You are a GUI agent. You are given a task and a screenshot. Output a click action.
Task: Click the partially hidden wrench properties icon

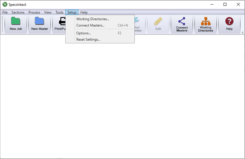pyautogui.click(x=137, y=20)
